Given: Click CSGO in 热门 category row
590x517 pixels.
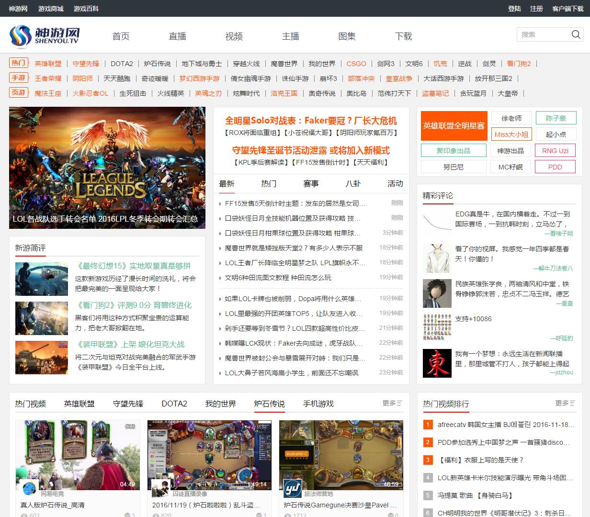Looking at the screenshot, I should coord(356,64).
